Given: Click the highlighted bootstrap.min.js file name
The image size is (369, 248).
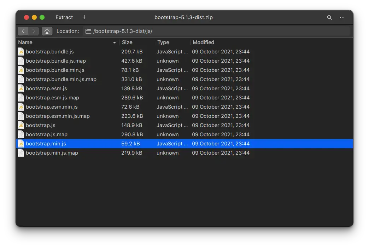Looking at the screenshot, I should click(46, 143).
